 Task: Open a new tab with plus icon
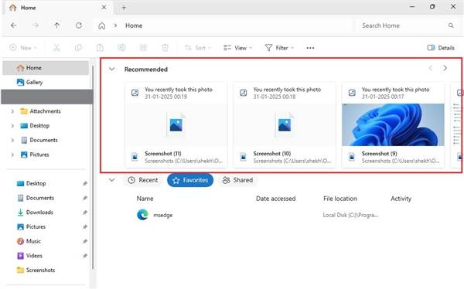tap(124, 8)
